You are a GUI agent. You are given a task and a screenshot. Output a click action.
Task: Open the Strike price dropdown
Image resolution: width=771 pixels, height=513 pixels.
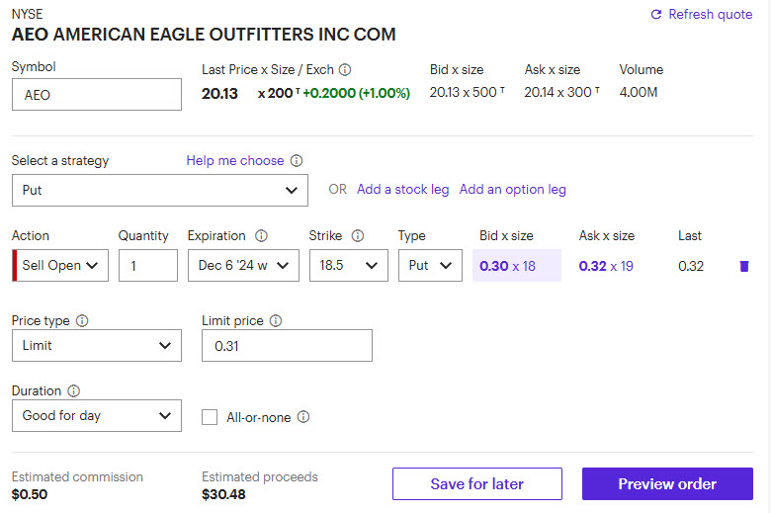[348, 265]
